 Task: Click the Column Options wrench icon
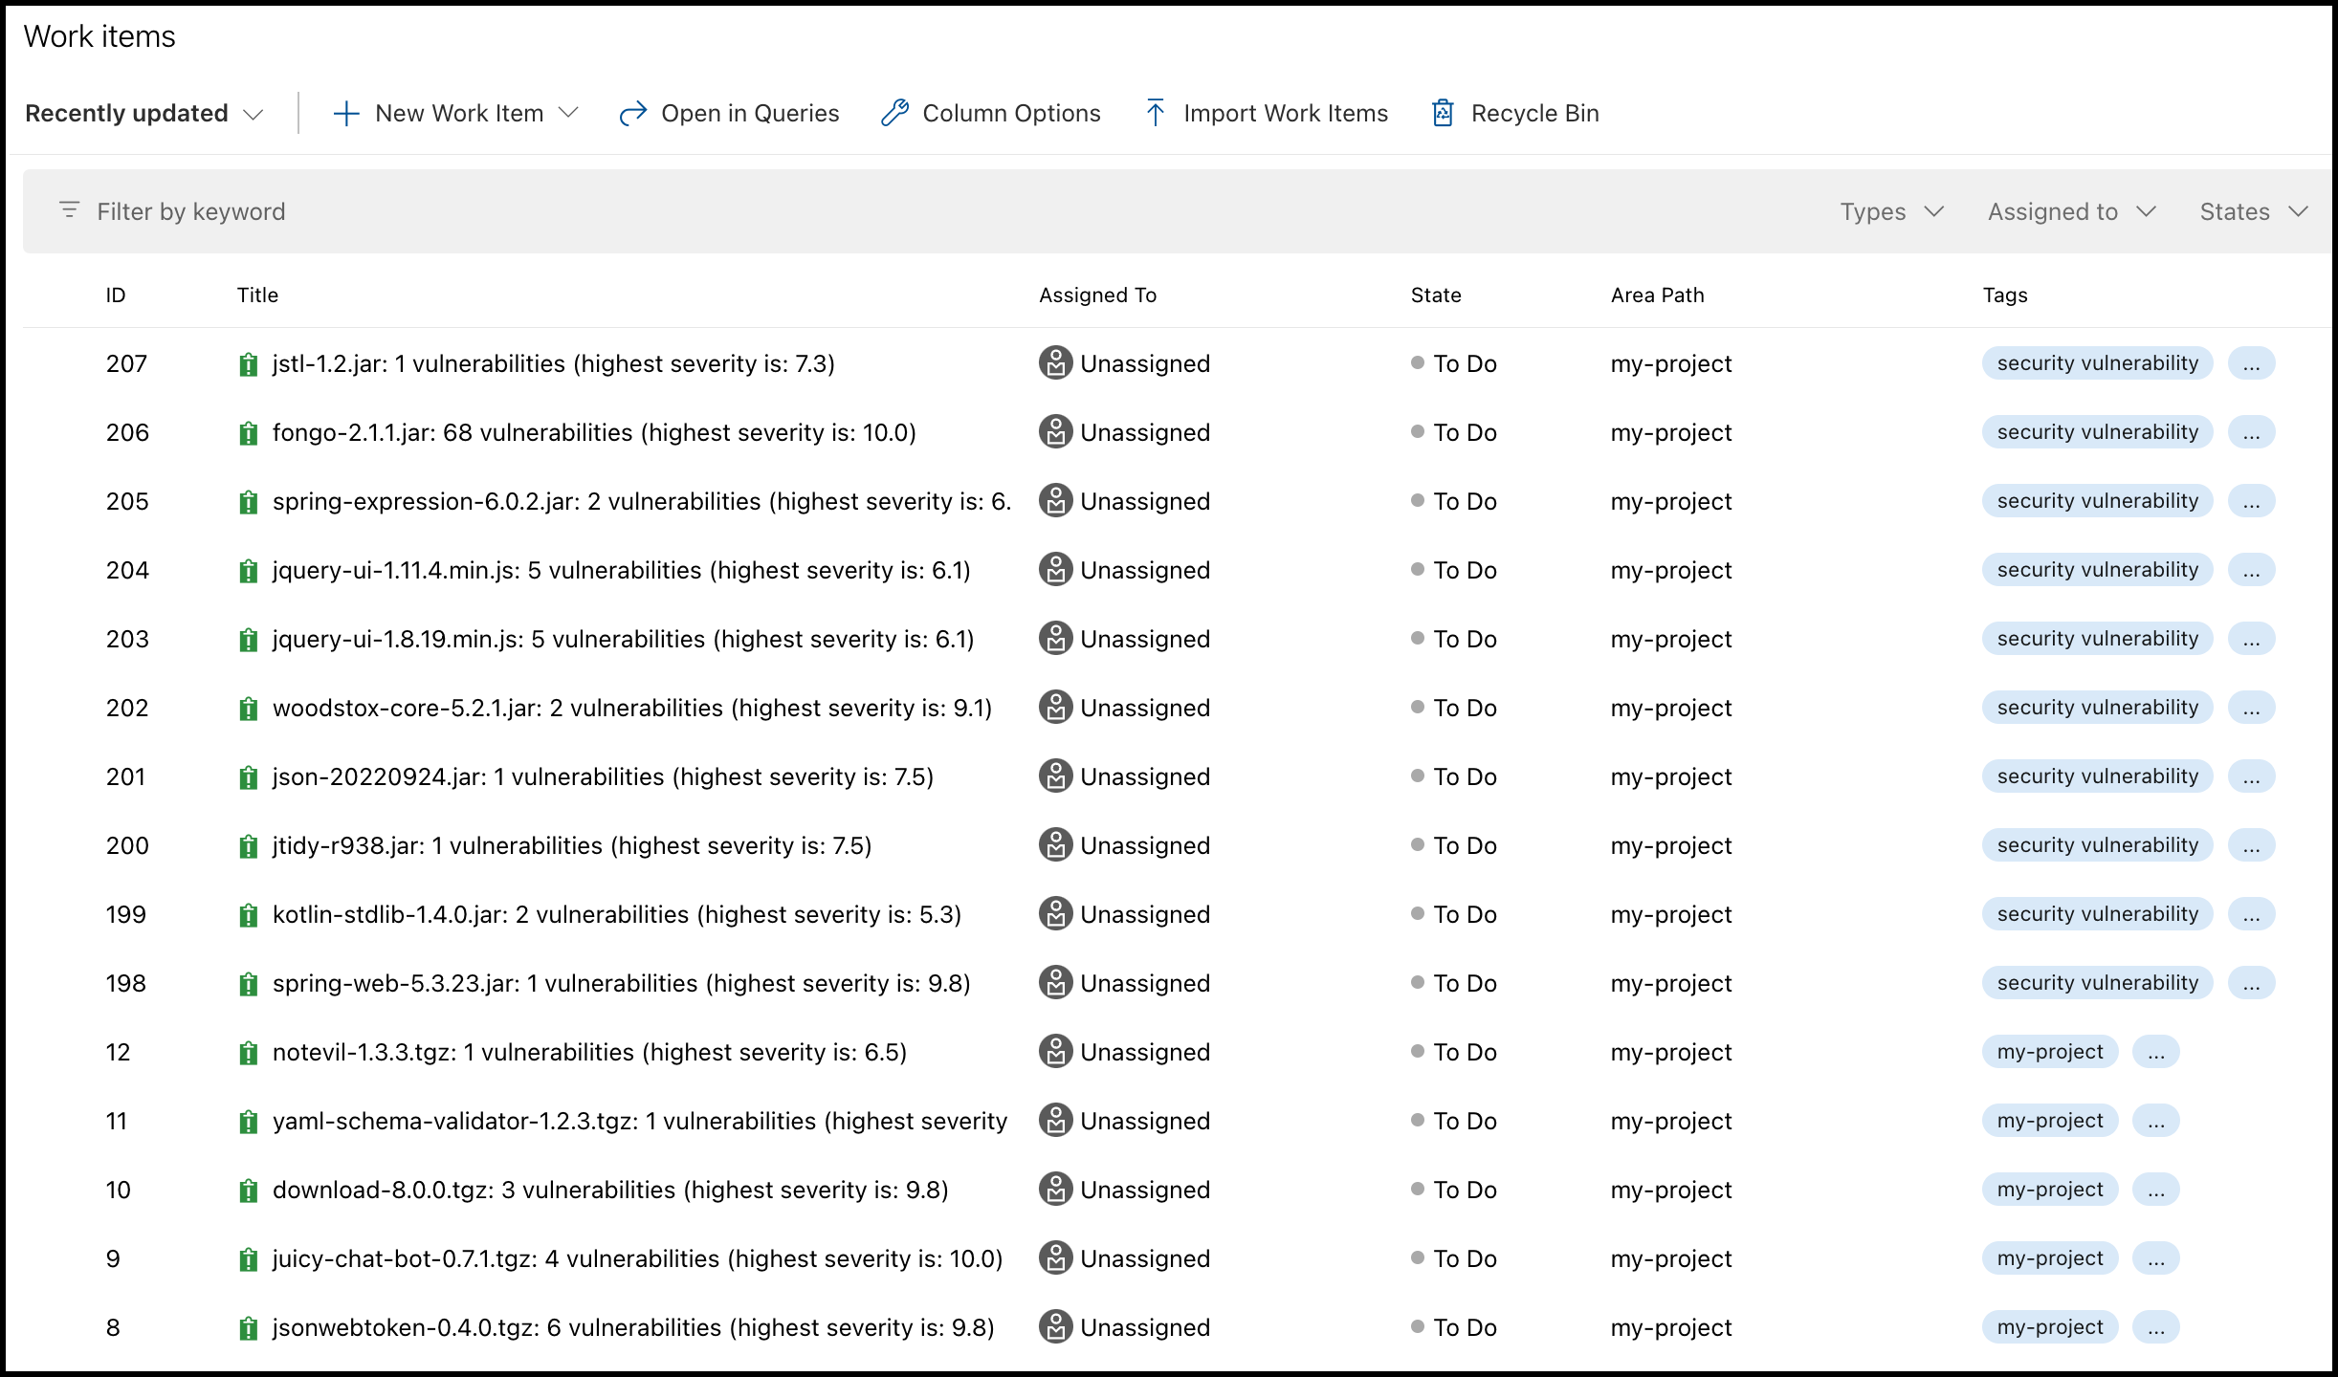(x=894, y=112)
